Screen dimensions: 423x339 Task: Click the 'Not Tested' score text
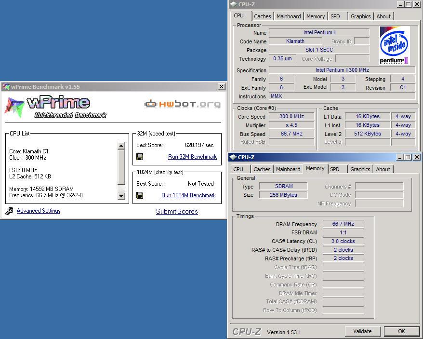click(x=201, y=184)
